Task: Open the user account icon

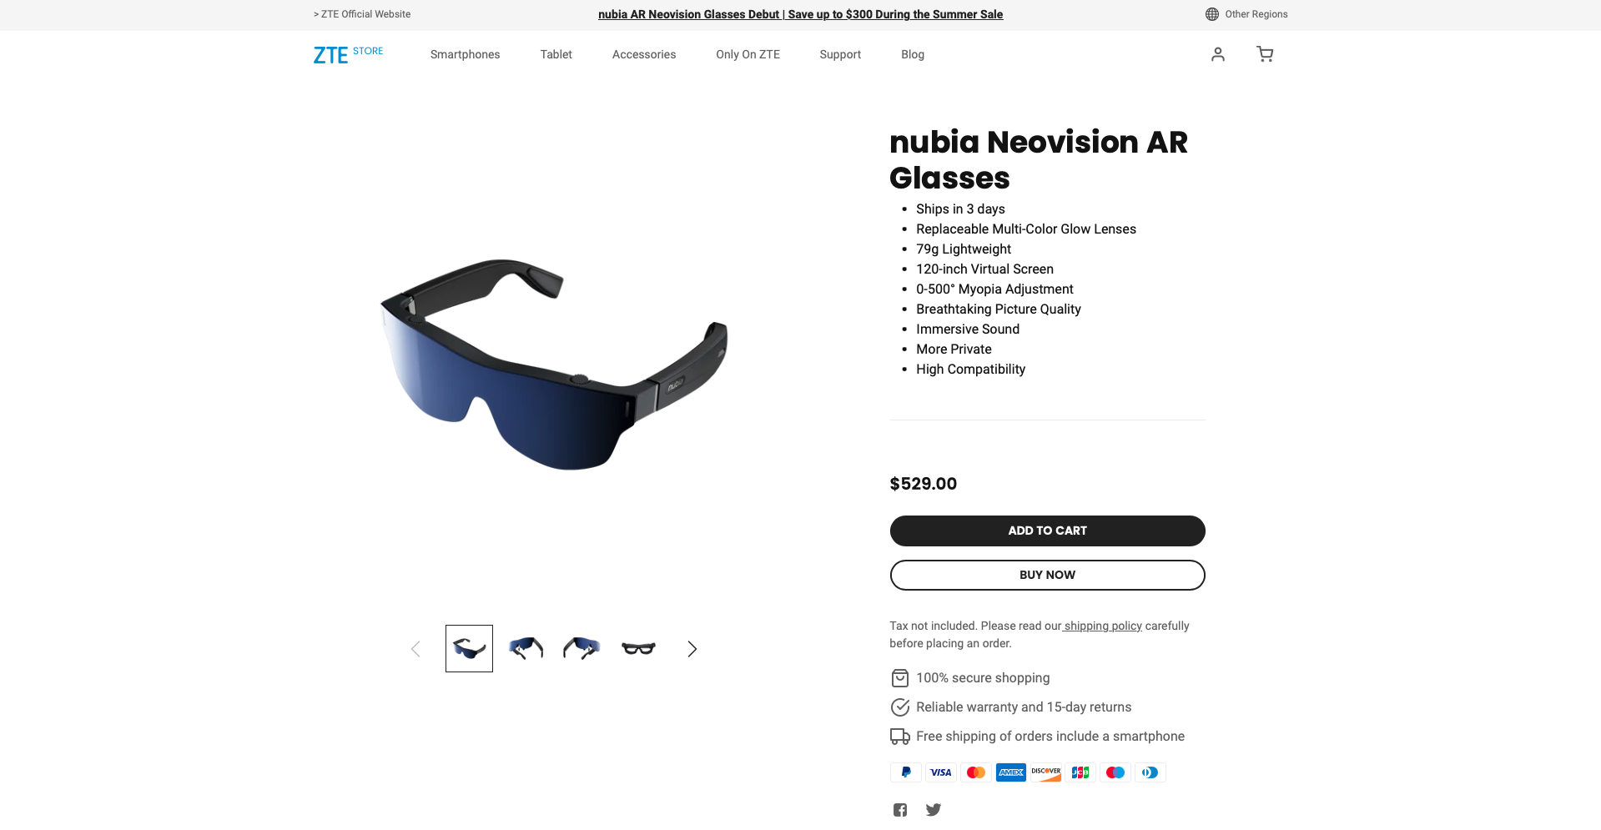Action: click(x=1217, y=54)
